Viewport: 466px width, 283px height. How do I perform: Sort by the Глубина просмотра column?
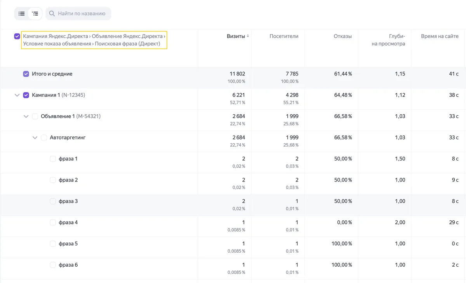(x=388, y=40)
